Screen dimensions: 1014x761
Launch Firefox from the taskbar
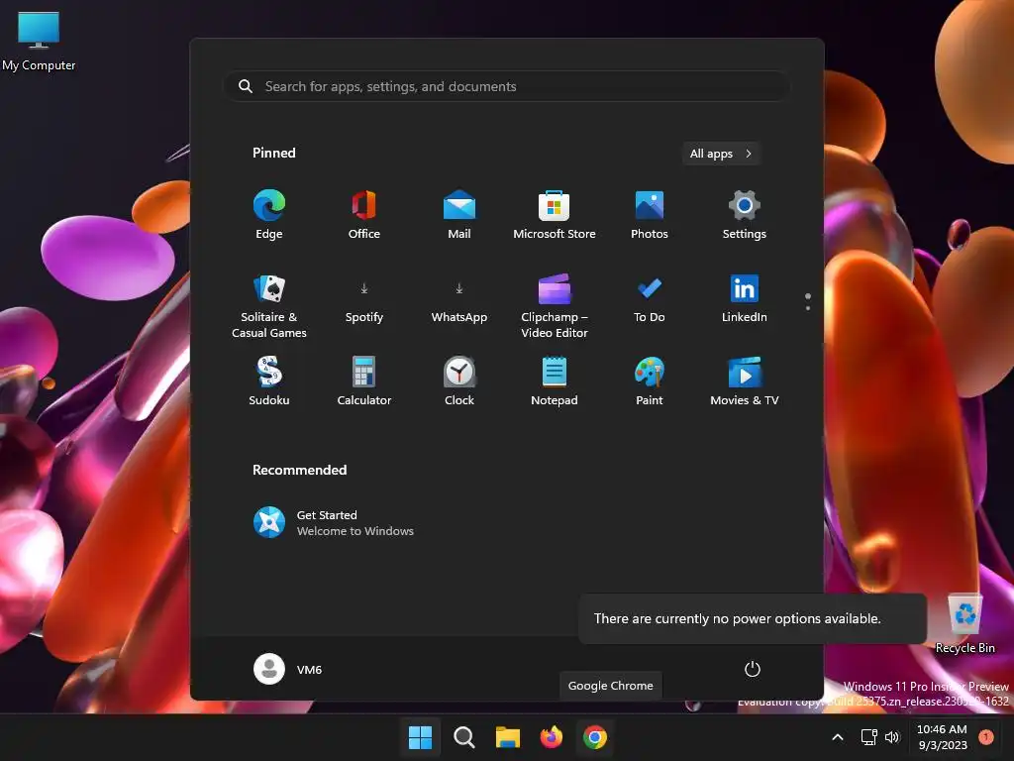tap(551, 737)
